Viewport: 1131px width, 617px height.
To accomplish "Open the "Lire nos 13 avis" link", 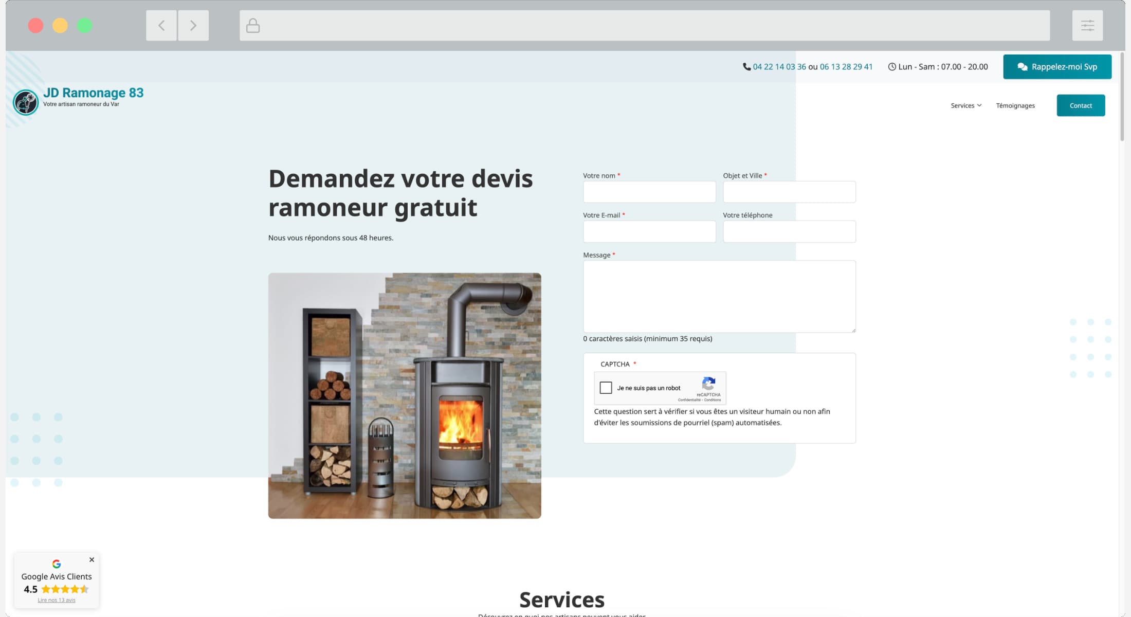I will pyautogui.click(x=57, y=600).
